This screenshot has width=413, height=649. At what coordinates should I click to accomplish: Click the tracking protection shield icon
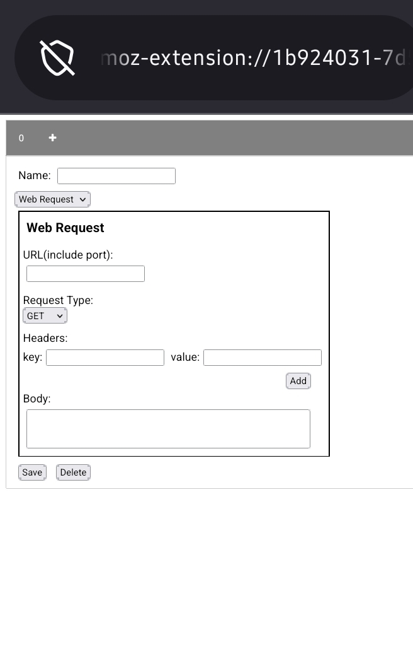coord(57,57)
